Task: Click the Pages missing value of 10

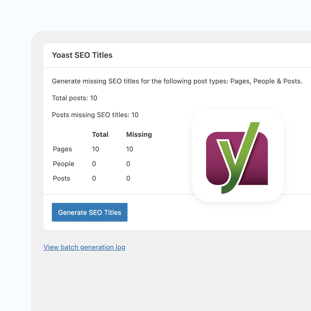Action: tap(130, 149)
